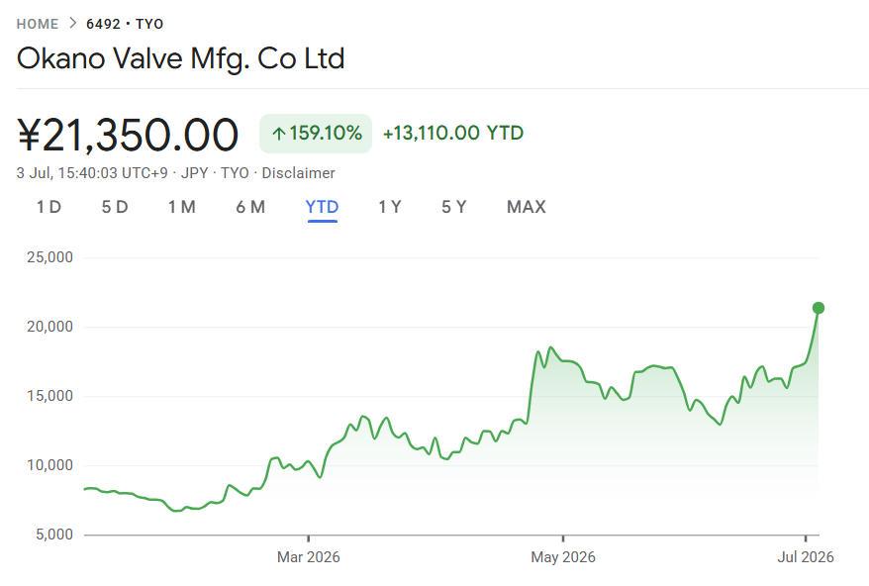Click the Mar 2026 axis label
This screenshot has width=869, height=586.
click(309, 557)
